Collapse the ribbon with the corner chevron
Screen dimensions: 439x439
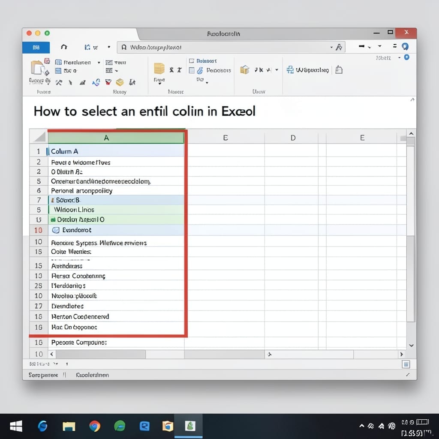[x=412, y=99]
